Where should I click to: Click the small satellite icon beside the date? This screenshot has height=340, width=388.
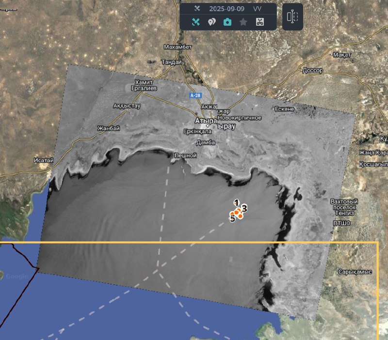click(x=196, y=8)
